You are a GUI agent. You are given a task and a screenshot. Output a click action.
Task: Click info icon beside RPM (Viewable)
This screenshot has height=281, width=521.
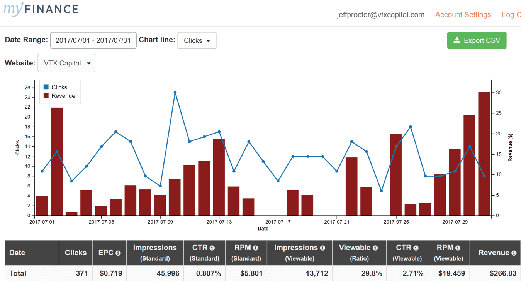coord(458,248)
